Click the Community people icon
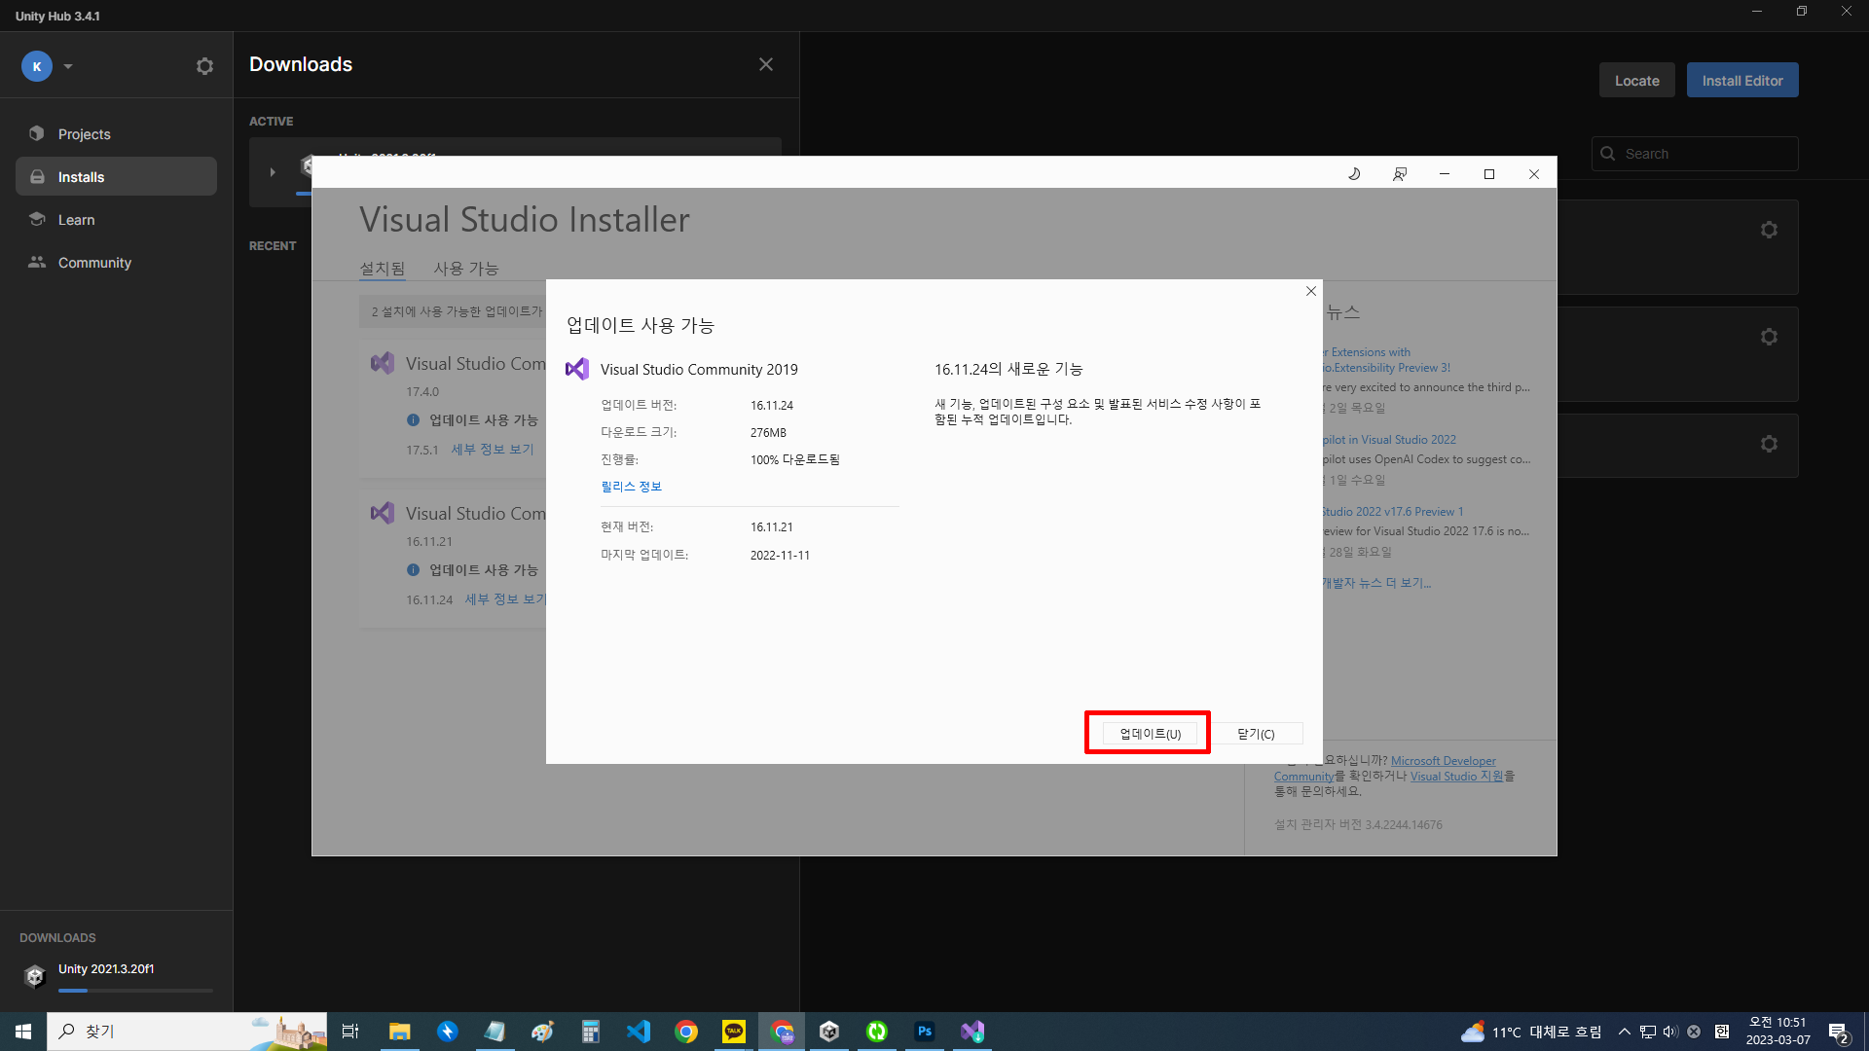 click(x=37, y=262)
